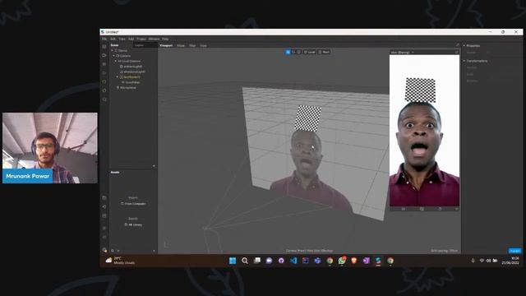Click the system tray clock and date
Screen dimensions: 526x296
coord(510,261)
